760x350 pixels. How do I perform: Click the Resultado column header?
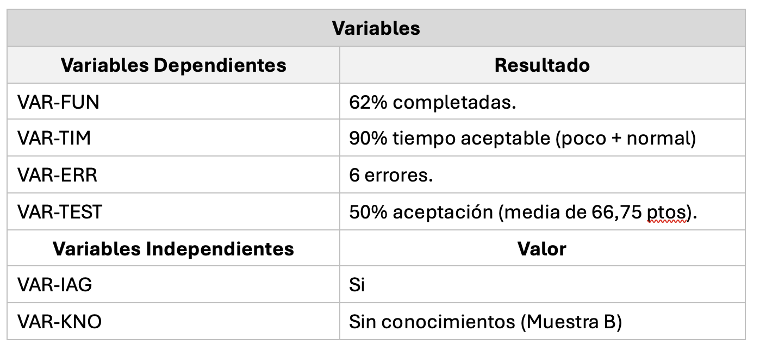(542, 65)
